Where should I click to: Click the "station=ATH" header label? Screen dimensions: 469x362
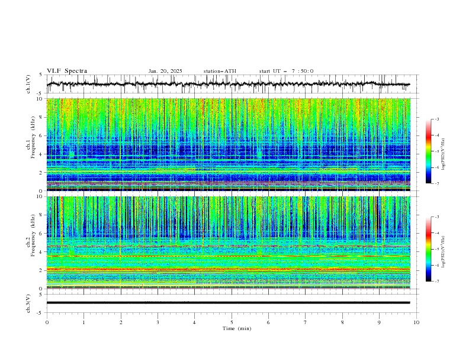click(220, 71)
